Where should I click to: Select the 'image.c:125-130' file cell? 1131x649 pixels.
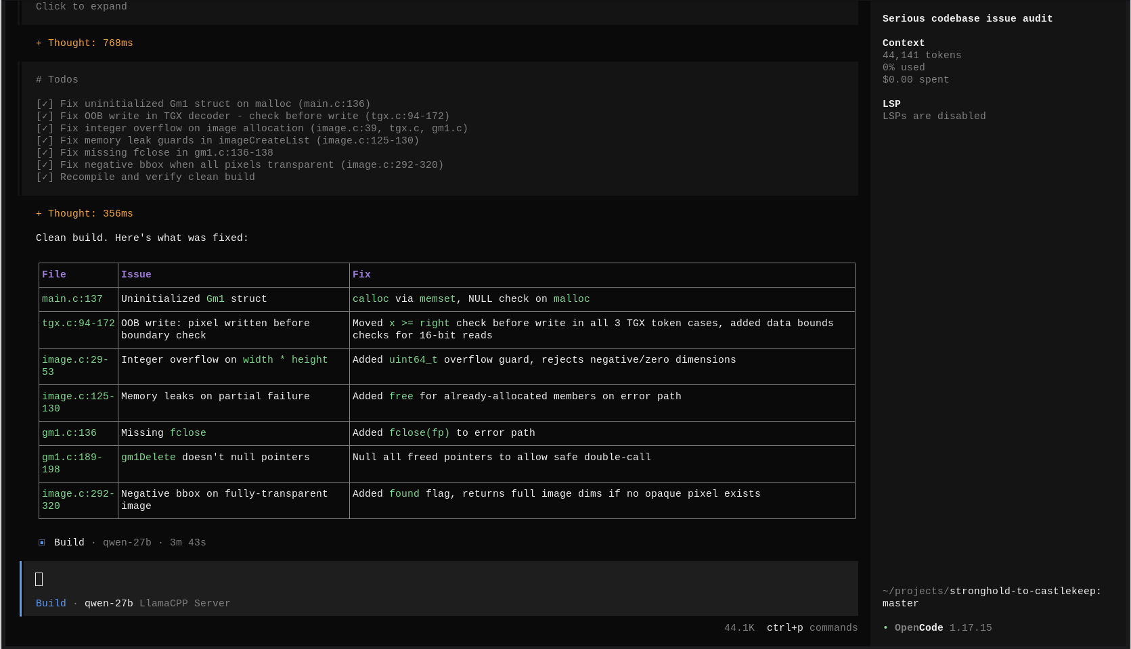tap(79, 403)
